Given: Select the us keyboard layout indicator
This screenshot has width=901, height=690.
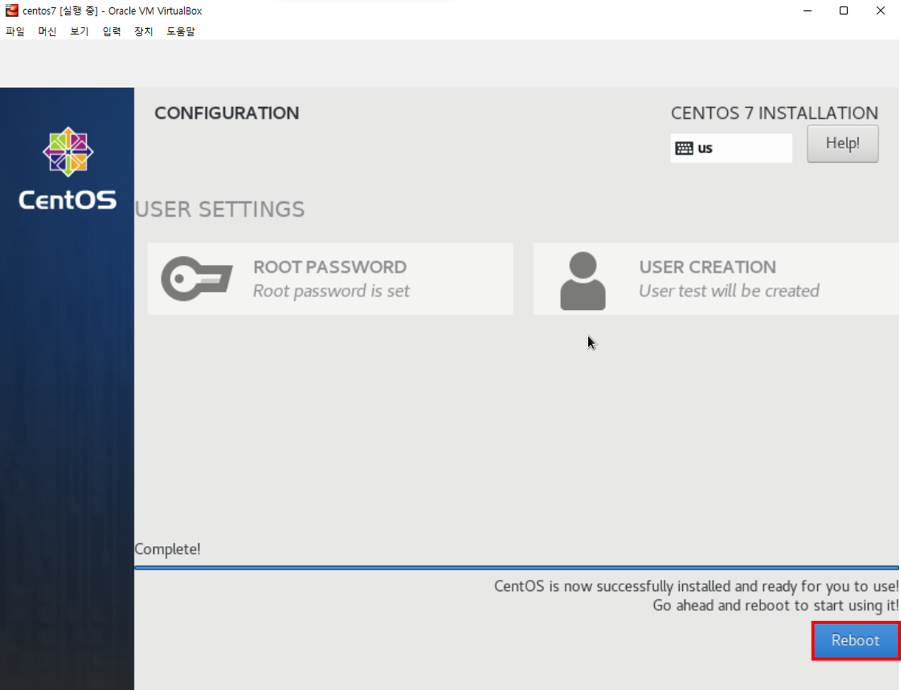Looking at the screenshot, I should tap(731, 148).
